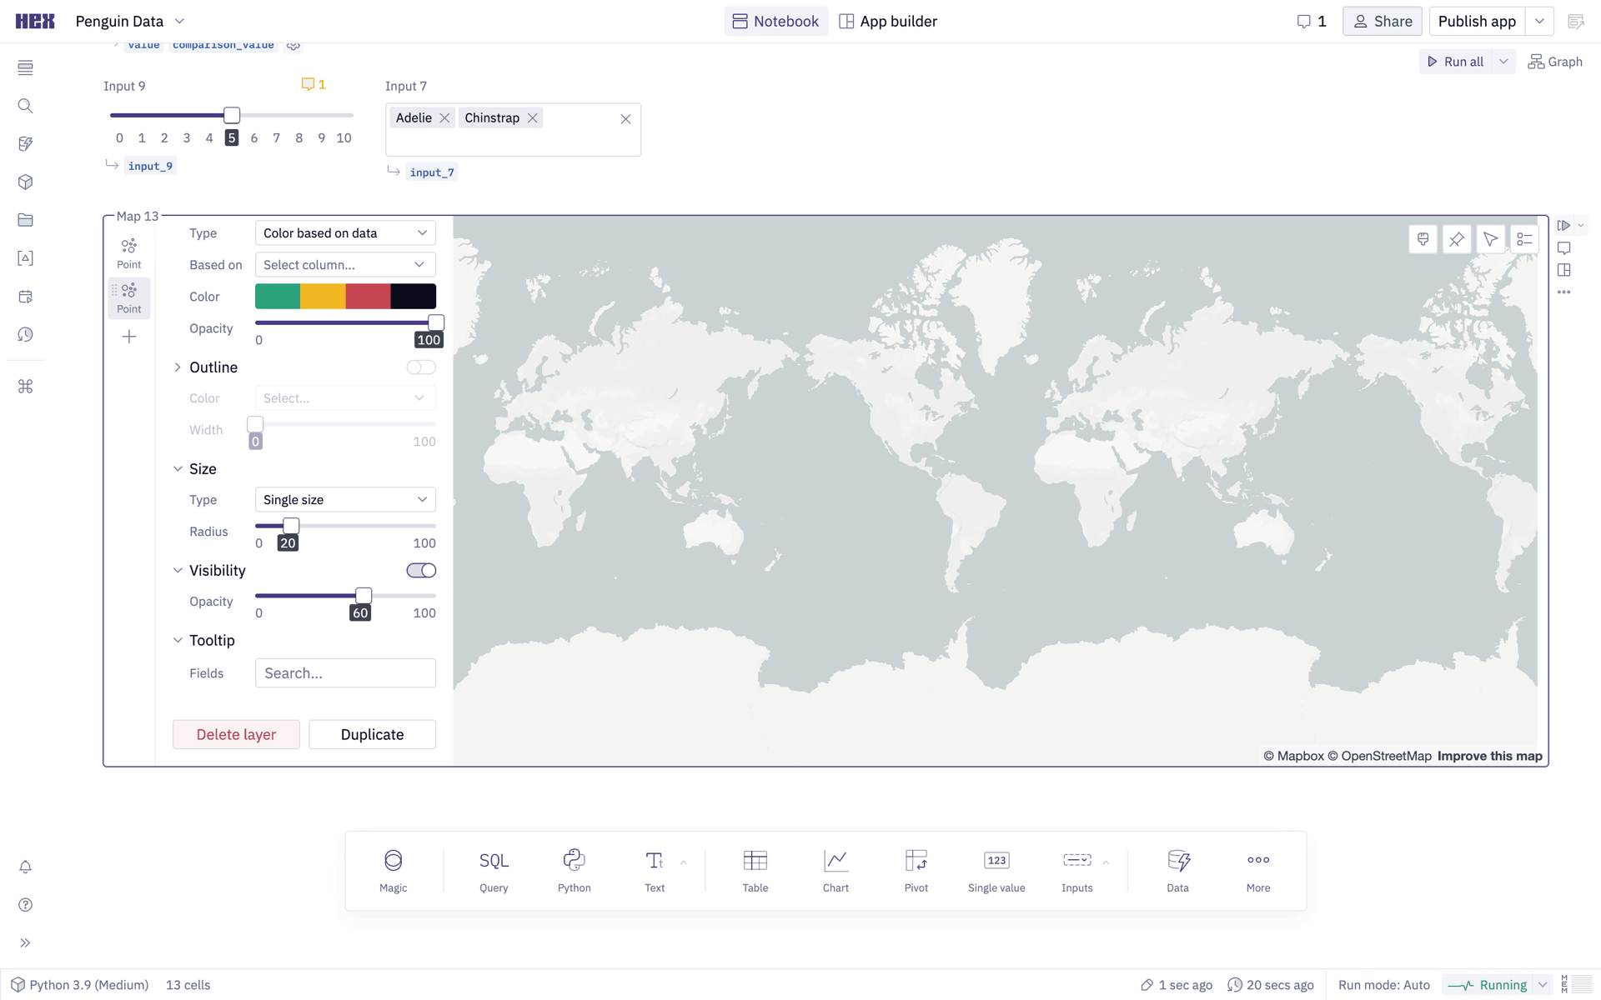
Task: Open the Run all options dropdown arrow
Action: (x=1503, y=62)
